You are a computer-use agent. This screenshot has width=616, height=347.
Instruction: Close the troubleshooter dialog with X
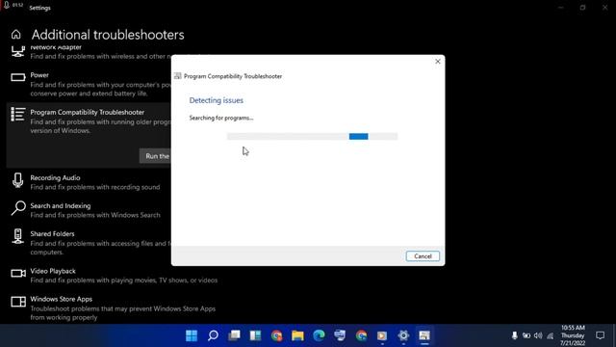(x=438, y=62)
